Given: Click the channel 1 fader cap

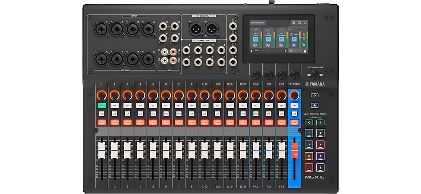Looking at the screenshot, I should click(x=102, y=150).
